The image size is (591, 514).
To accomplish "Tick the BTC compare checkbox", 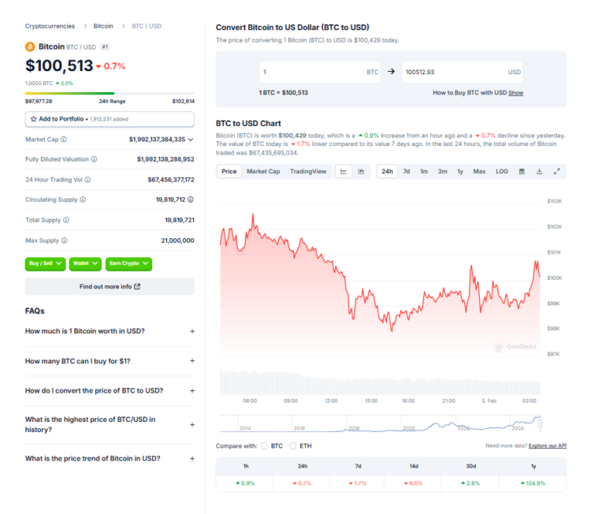I will 264,445.
